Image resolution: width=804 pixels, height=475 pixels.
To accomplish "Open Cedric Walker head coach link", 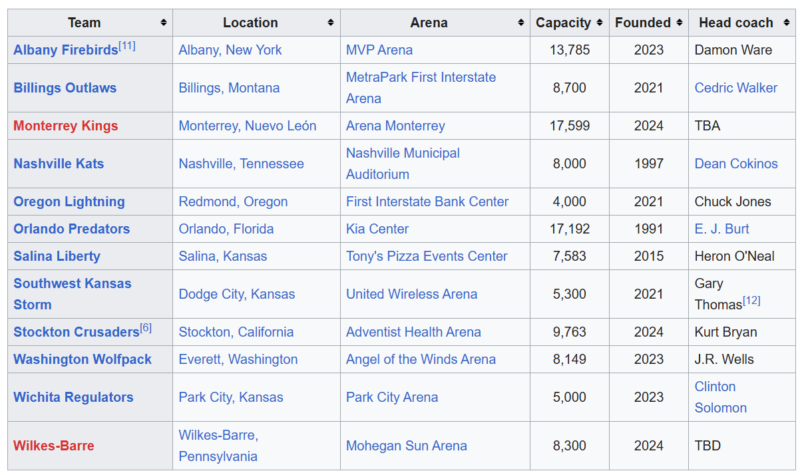I will tap(735, 88).
